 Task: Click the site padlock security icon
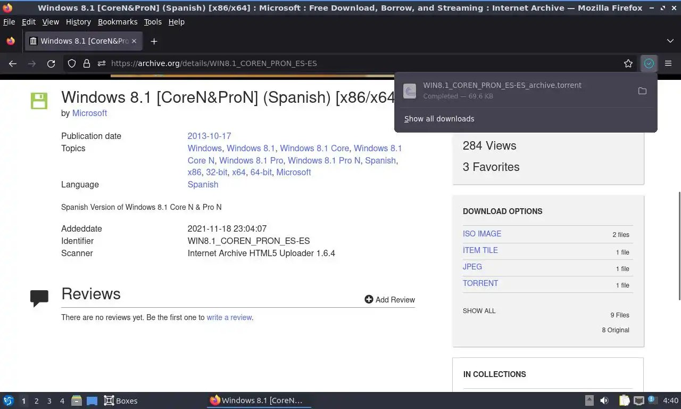(x=87, y=63)
